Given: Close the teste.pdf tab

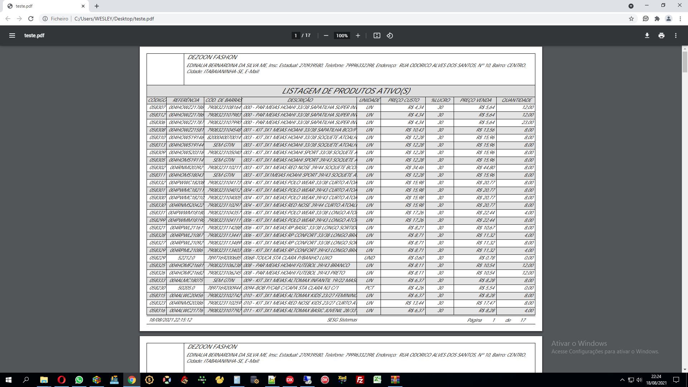Looking at the screenshot, I should [x=83, y=6].
